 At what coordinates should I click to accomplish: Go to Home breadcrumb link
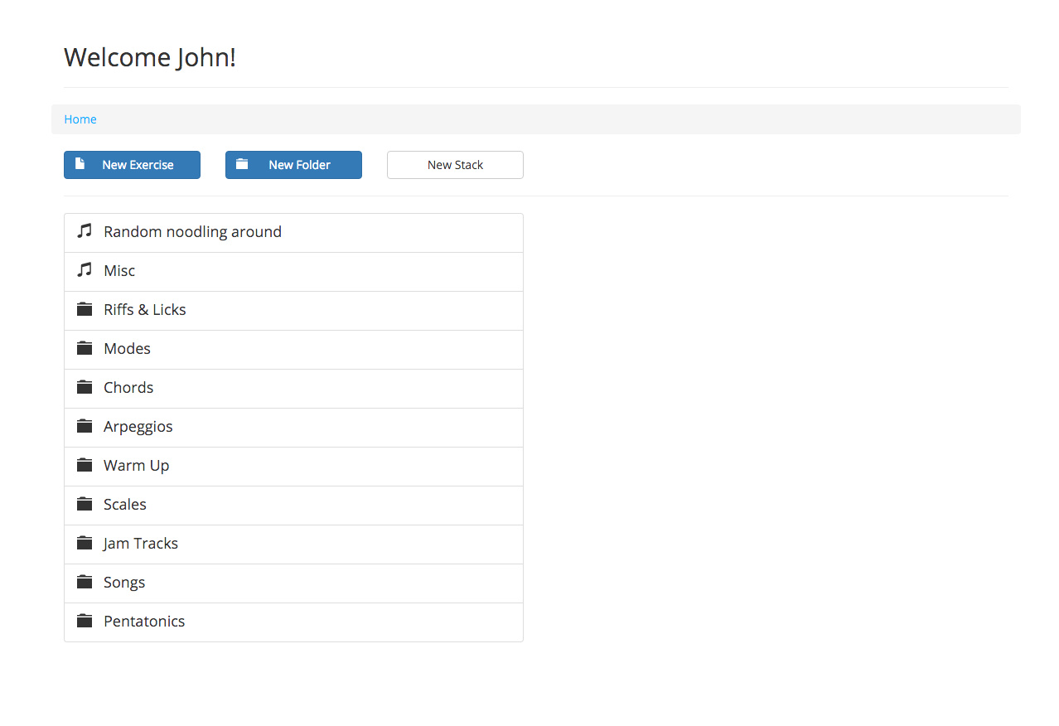(80, 119)
